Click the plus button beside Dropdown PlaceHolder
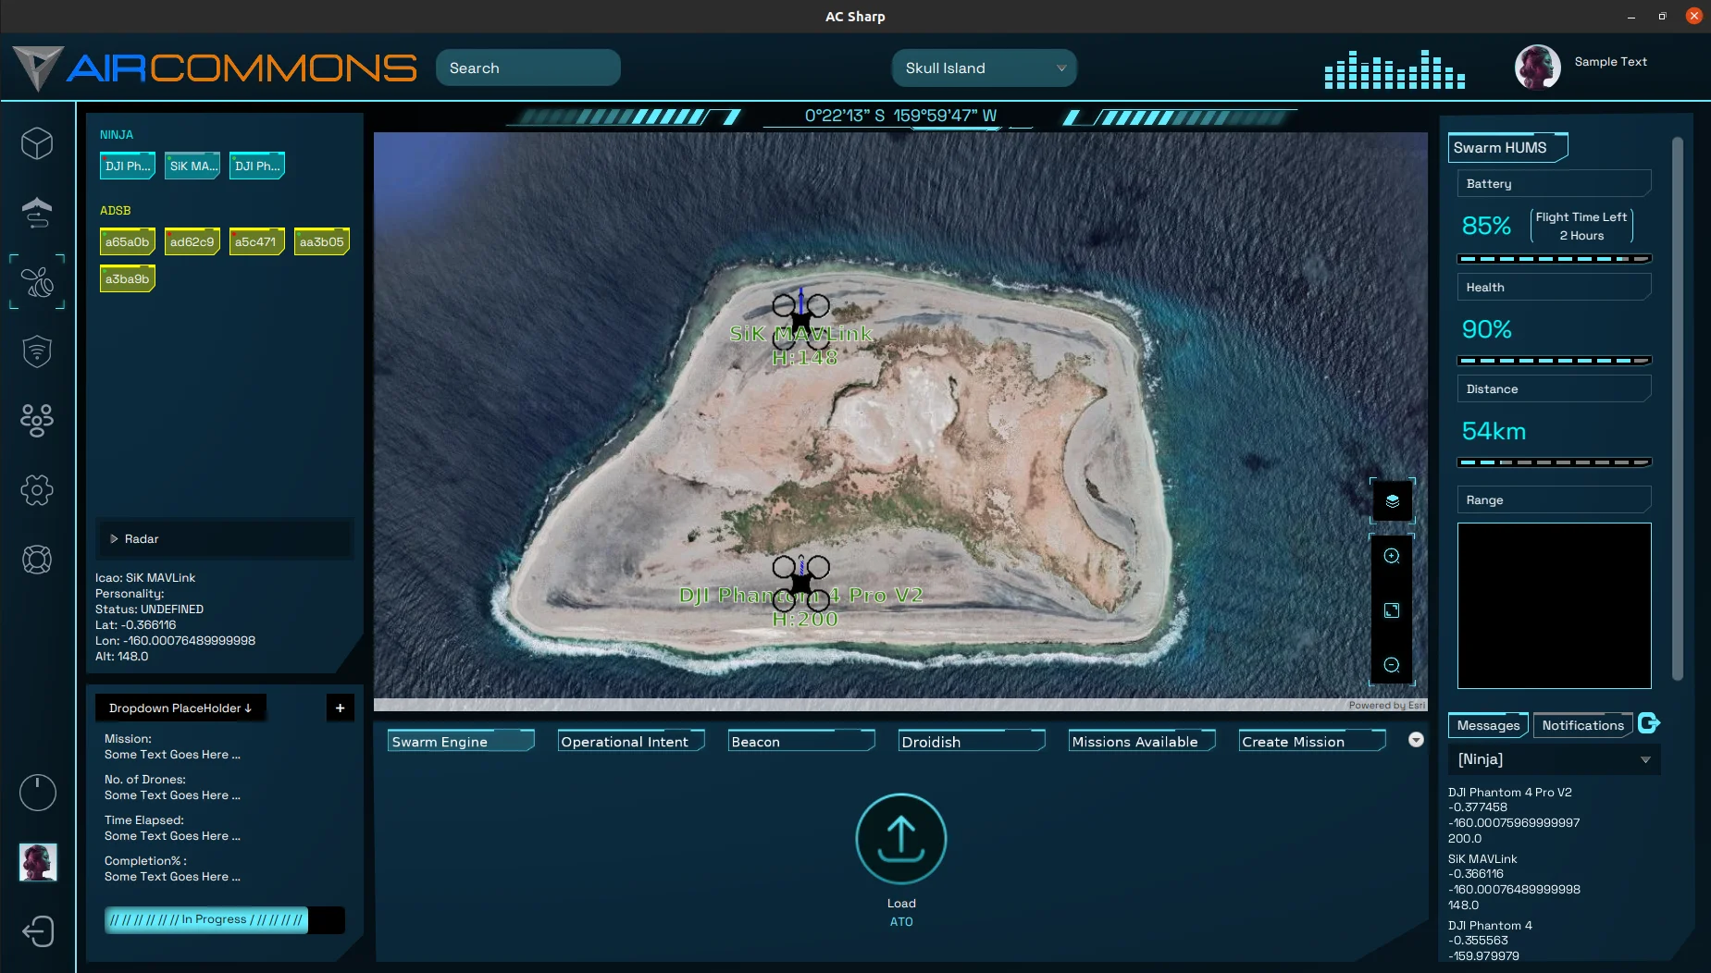1711x973 pixels. click(x=340, y=708)
